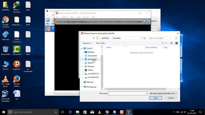The image size is (205, 115).
Task: Open the Machine menu in VM window
Action: [x=64, y=17]
